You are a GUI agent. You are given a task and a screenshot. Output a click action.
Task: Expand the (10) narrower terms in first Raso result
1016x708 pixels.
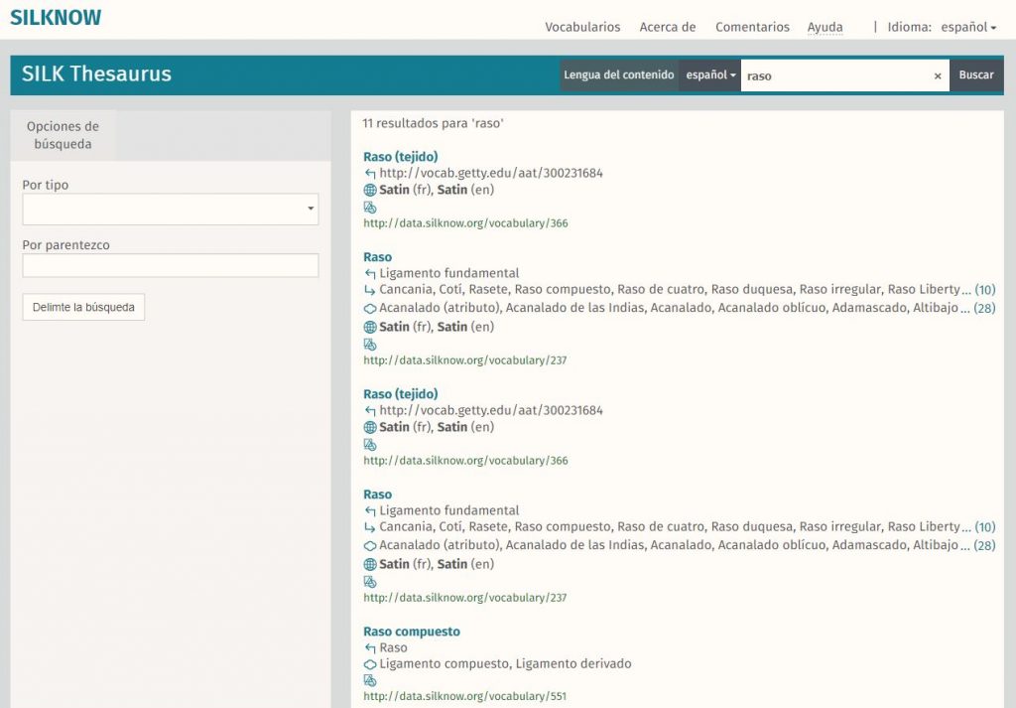[x=984, y=290]
